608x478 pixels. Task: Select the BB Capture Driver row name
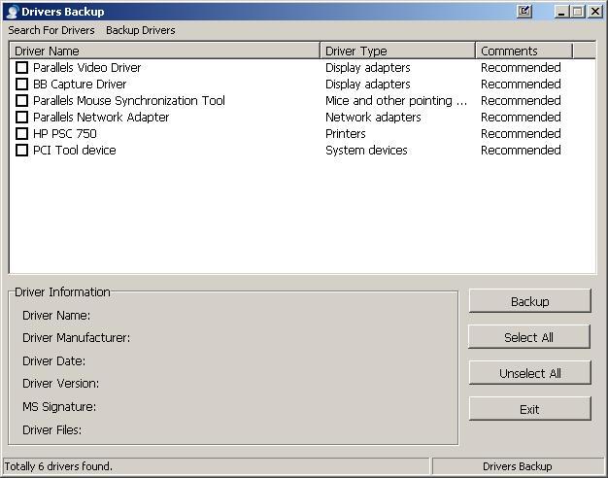pyautogui.click(x=80, y=85)
